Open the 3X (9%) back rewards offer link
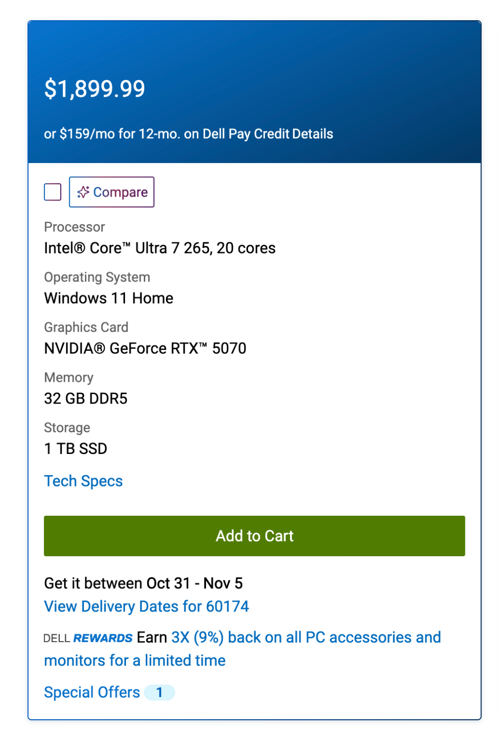The image size is (498, 741). (x=306, y=638)
